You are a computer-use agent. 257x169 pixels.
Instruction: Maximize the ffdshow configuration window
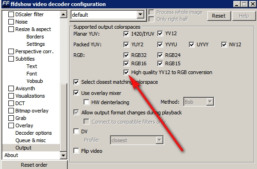tap(244, 4)
